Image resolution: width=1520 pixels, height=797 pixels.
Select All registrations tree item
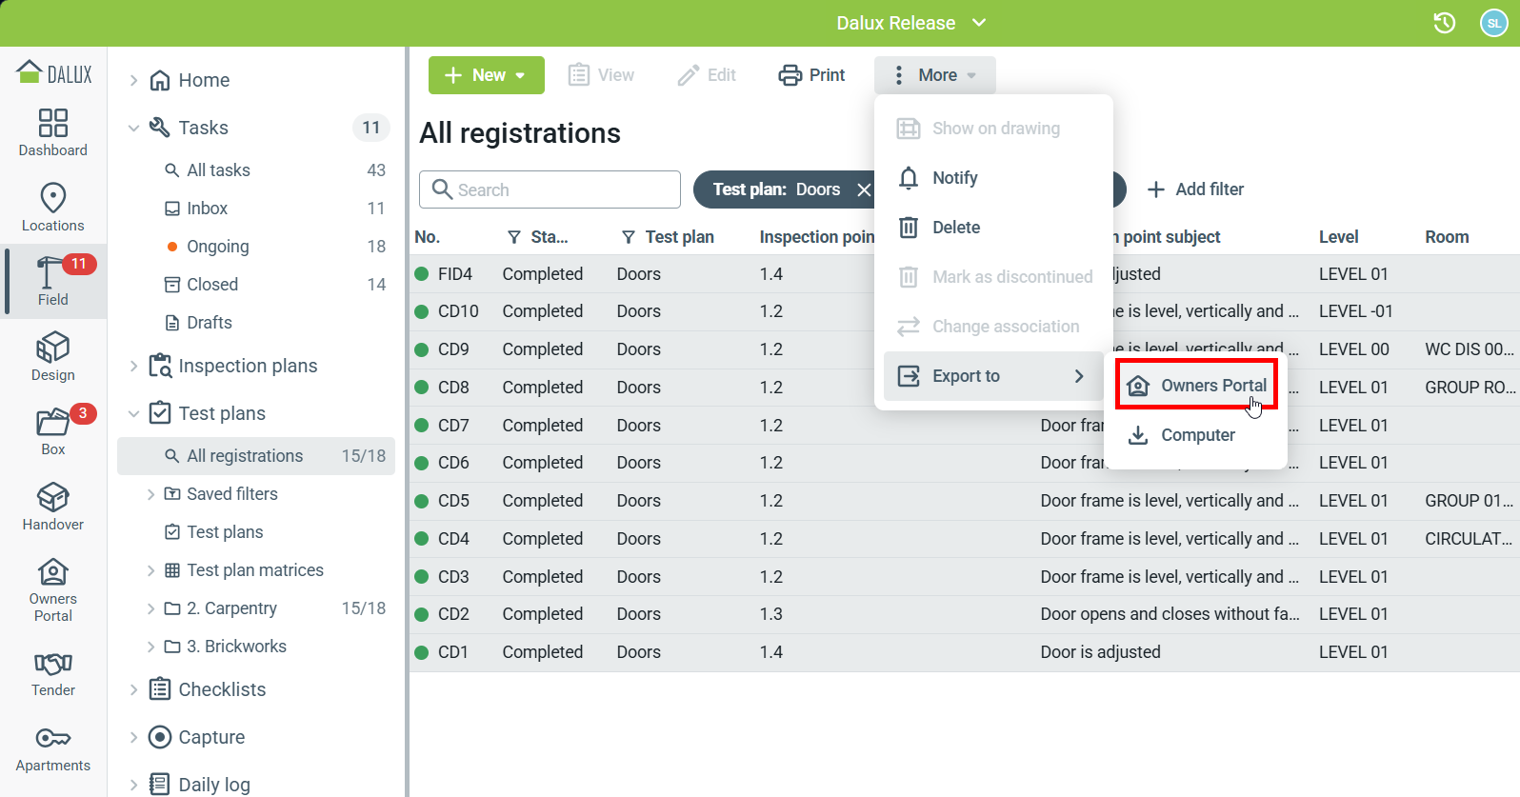tap(256, 456)
